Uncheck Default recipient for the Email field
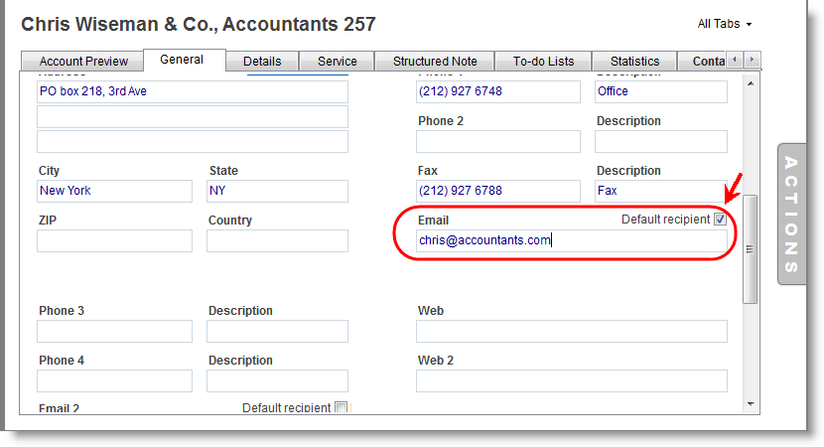This screenshot has height=447, width=824. [x=720, y=220]
